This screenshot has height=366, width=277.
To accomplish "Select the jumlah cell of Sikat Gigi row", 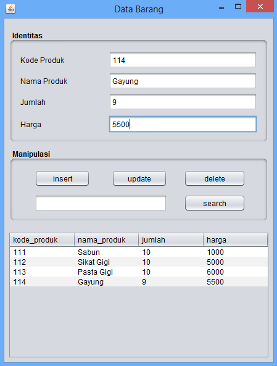I will (x=171, y=262).
